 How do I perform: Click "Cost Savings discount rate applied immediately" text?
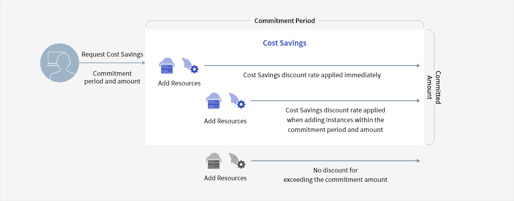tap(312, 75)
